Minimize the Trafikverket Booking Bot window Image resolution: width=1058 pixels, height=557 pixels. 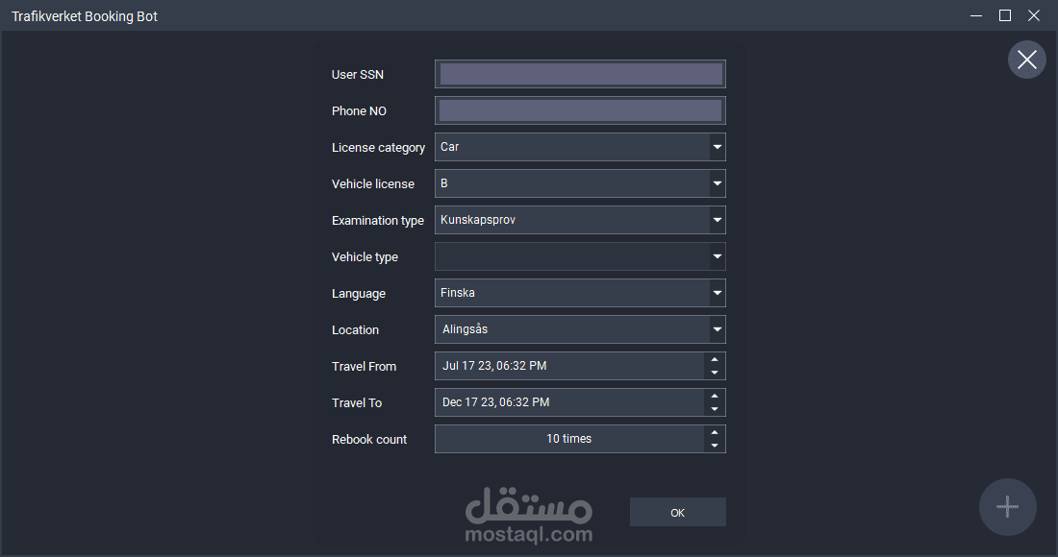[975, 15]
